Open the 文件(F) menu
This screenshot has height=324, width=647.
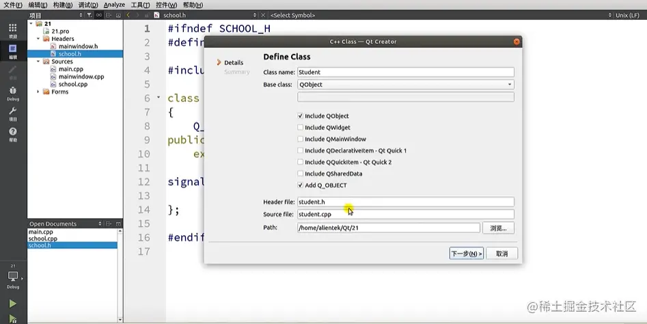pyautogui.click(x=13, y=5)
